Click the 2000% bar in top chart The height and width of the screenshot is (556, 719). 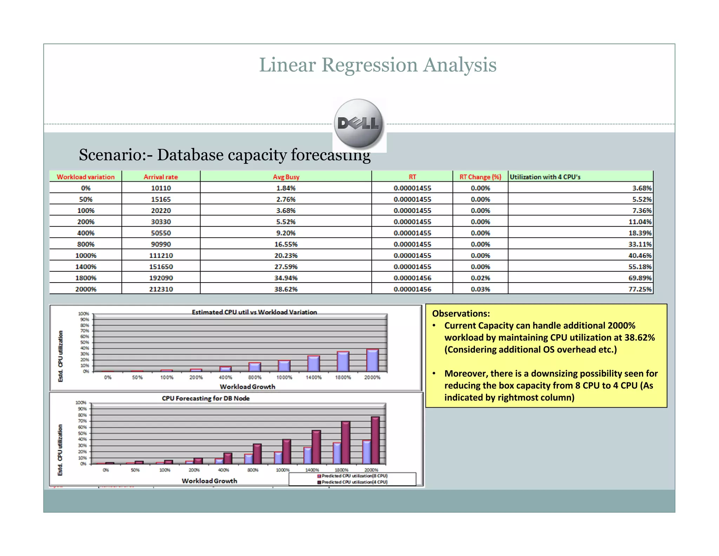tap(372, 360)
